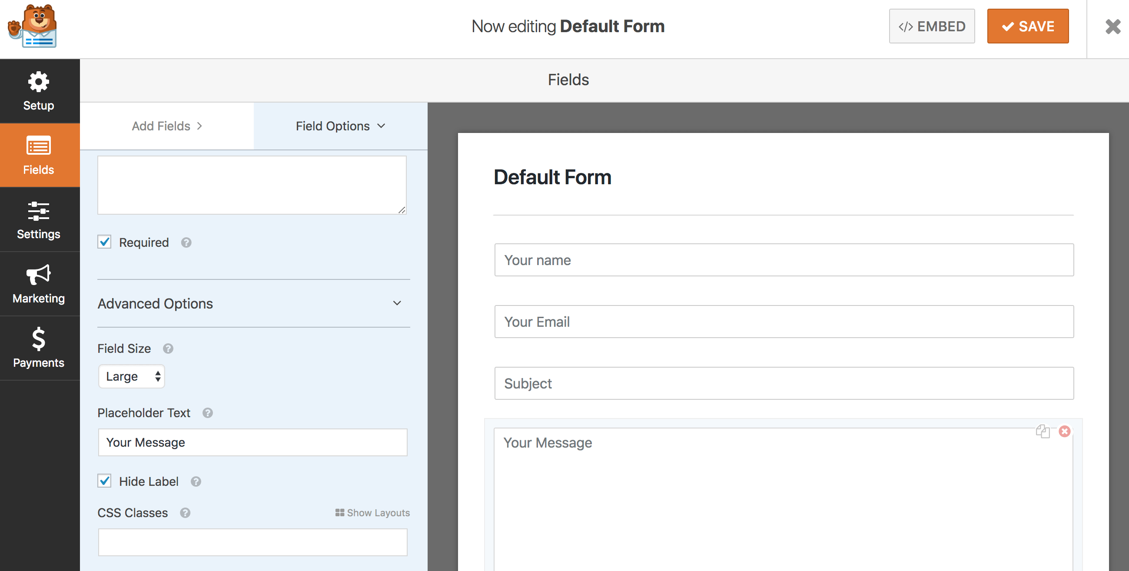Uncheck the Required checkbox
1129x571 pixels.
click(104, 242)
